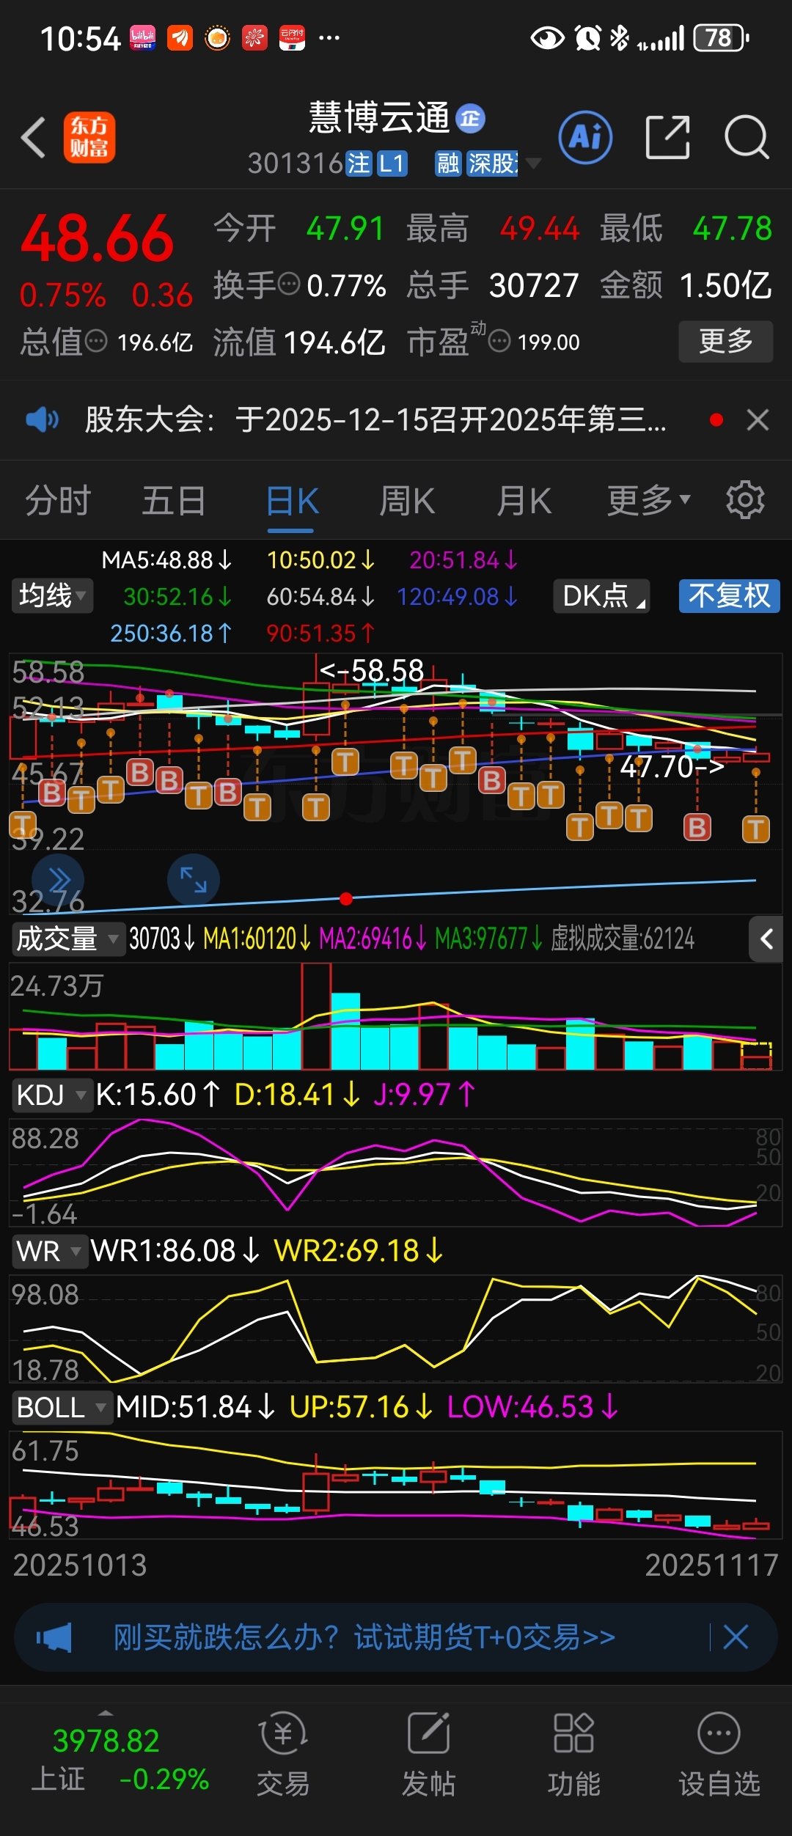Image resolution: width=792 pixels, height=1836 pixels.
Task: Tap the 250:36.18 moving average value
Action: (171, 634)
